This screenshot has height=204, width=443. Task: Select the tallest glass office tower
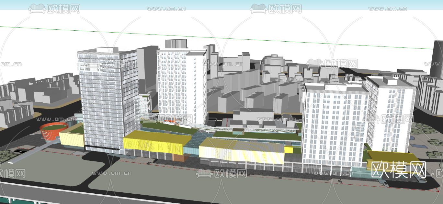108,100
